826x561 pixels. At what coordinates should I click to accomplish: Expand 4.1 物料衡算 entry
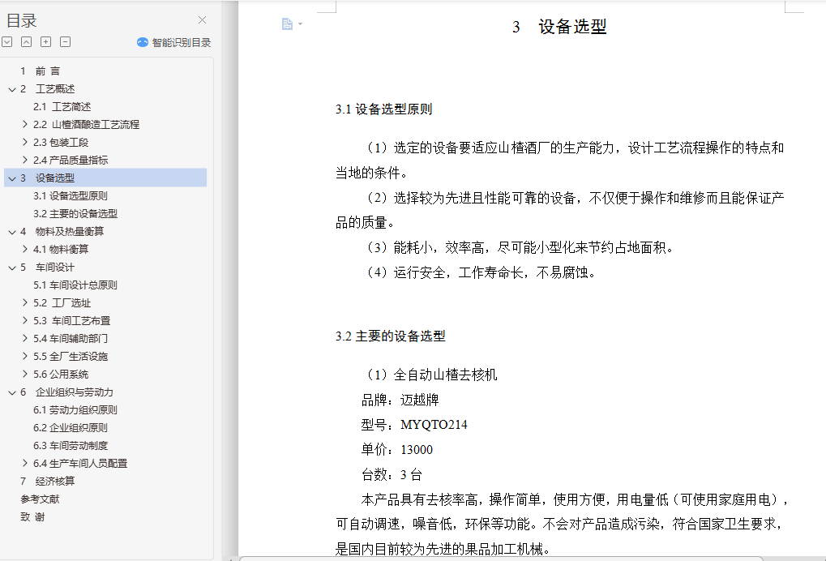click(25, 249)
